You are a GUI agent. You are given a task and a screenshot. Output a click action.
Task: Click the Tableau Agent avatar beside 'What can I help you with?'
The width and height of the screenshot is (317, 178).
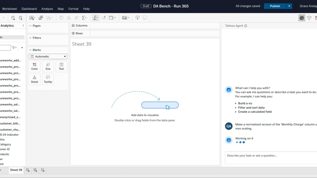[x=229, y=90]
